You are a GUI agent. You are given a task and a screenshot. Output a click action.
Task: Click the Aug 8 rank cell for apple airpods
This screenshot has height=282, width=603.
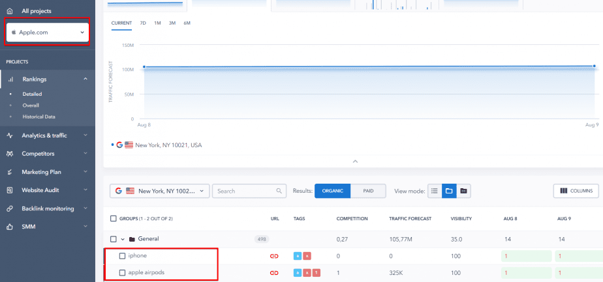527,273
